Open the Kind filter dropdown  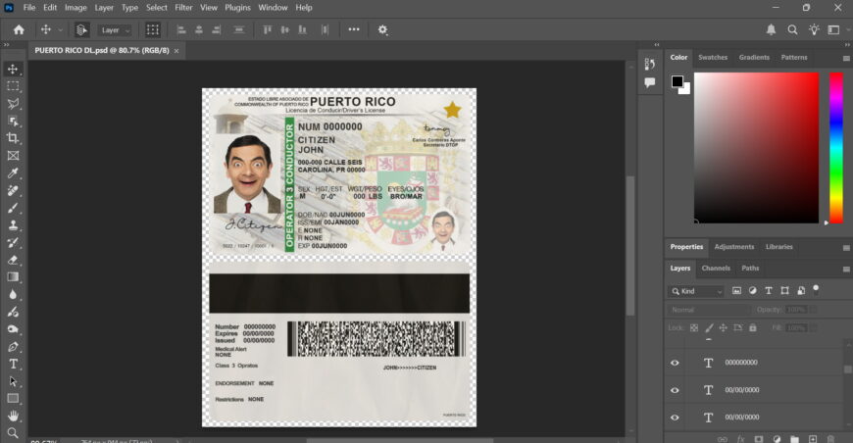tap(696, 291)
